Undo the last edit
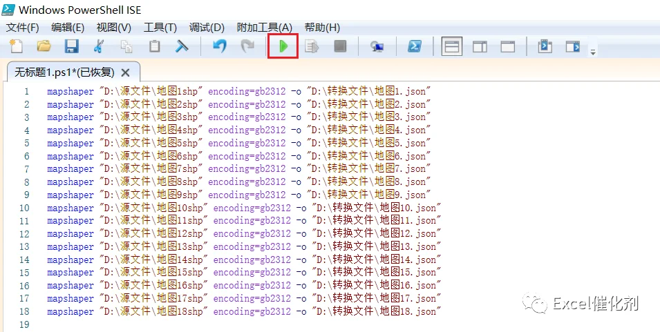 (220, 46)
